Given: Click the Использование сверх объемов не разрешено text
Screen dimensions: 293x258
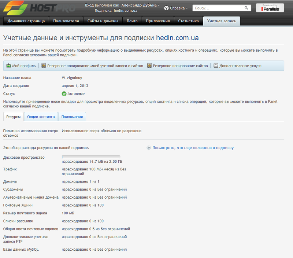Looking at the screenshot, I should [101, 131].
